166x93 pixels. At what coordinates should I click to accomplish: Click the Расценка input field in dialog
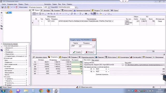tap(86, 46)
